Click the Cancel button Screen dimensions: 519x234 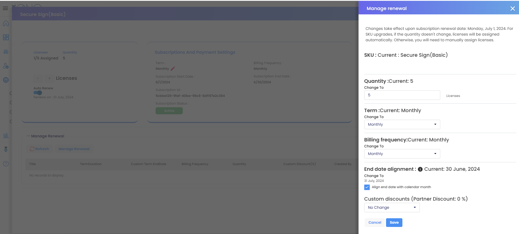(x=375, y=223)
